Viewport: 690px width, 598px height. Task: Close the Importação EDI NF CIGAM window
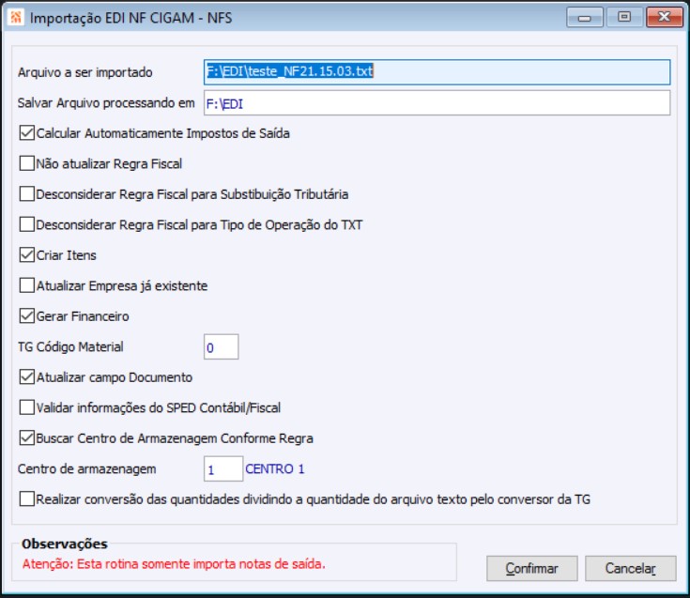[x=660, y=16]
